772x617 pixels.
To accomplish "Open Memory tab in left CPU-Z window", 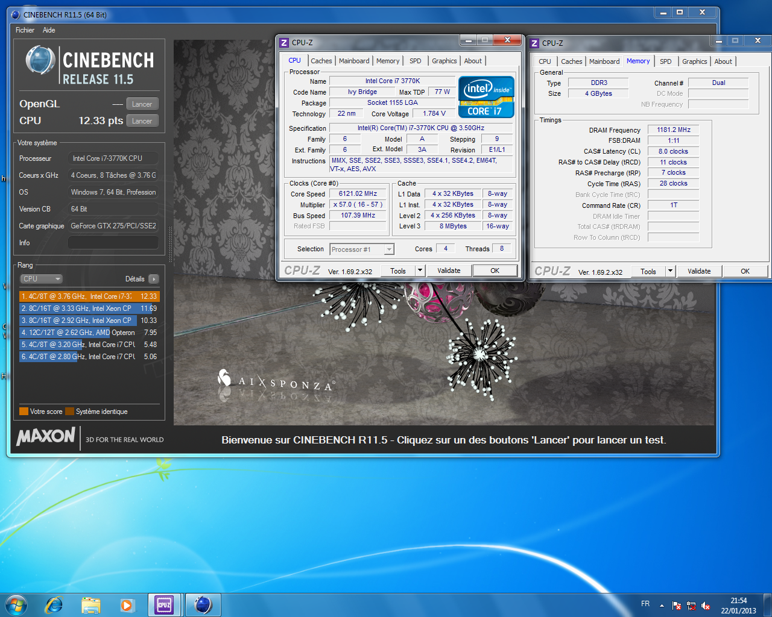I will (388, 61).
